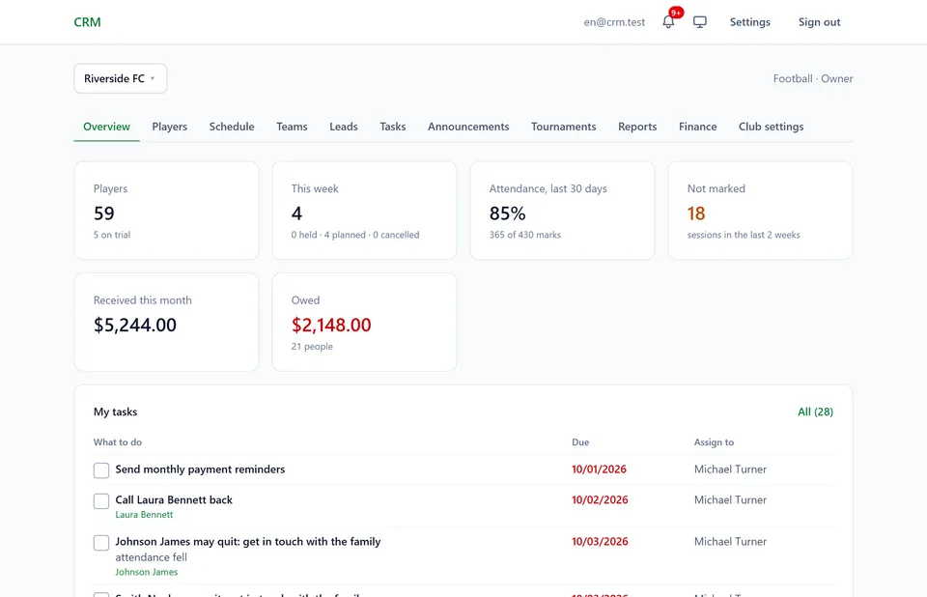Screen dimensions: 927x597
Task: Open the Not marked 18 card
Action: 760,211
